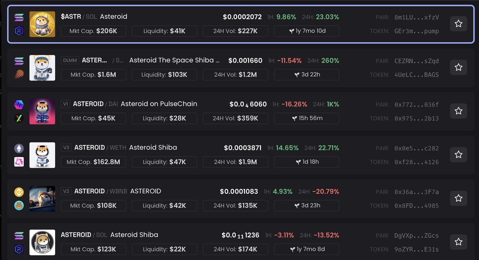Copy the token address 0xf28...4126

pos(416,162)
